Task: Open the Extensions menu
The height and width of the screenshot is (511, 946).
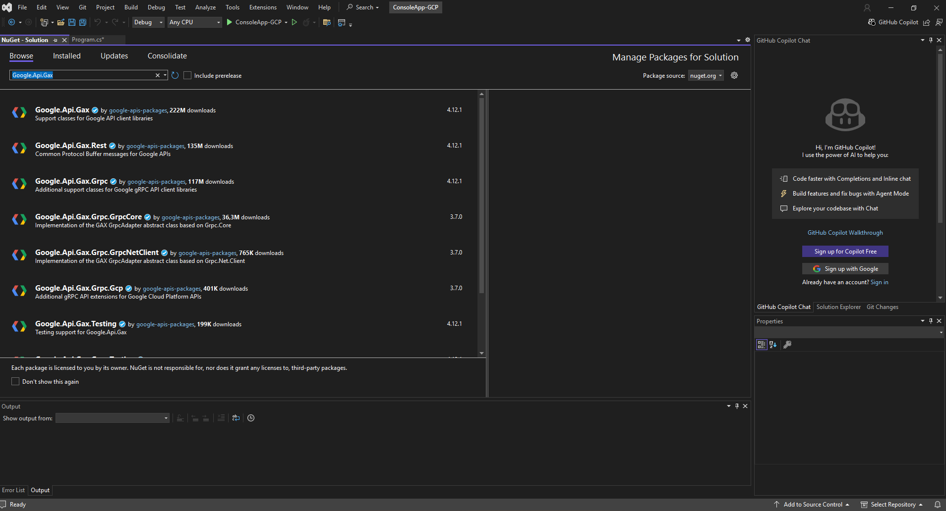Action: click(x=263, y=7)
